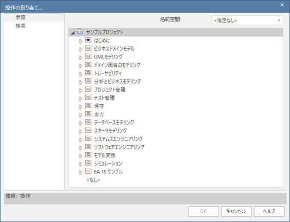Screen dimensions: 290x222
Task: Click the package icon next to UMLモデリング
Action: (88, 56)
